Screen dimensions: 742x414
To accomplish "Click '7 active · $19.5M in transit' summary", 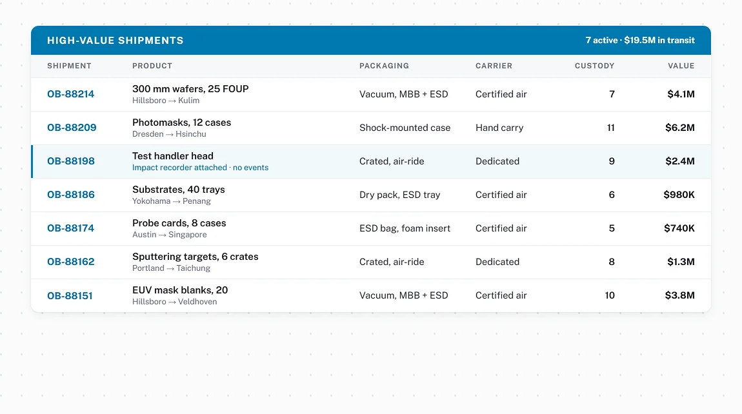I will 640,40.
